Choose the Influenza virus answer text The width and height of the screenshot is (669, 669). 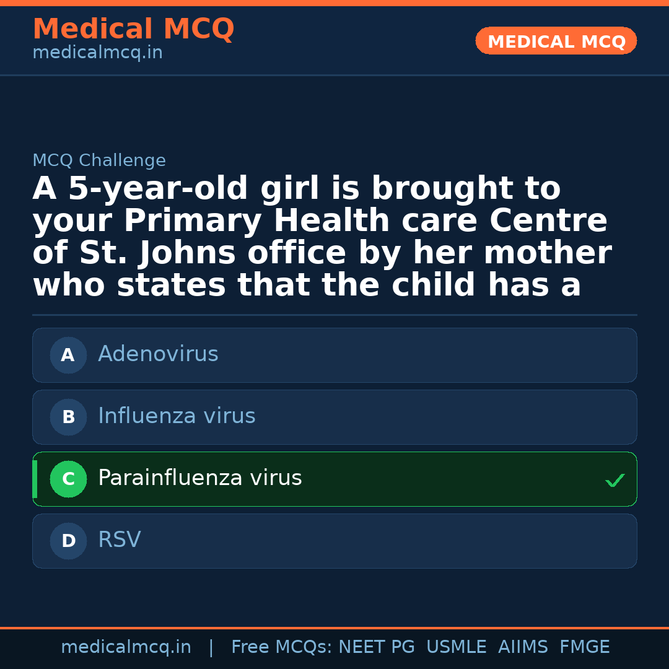click(177, 416)
